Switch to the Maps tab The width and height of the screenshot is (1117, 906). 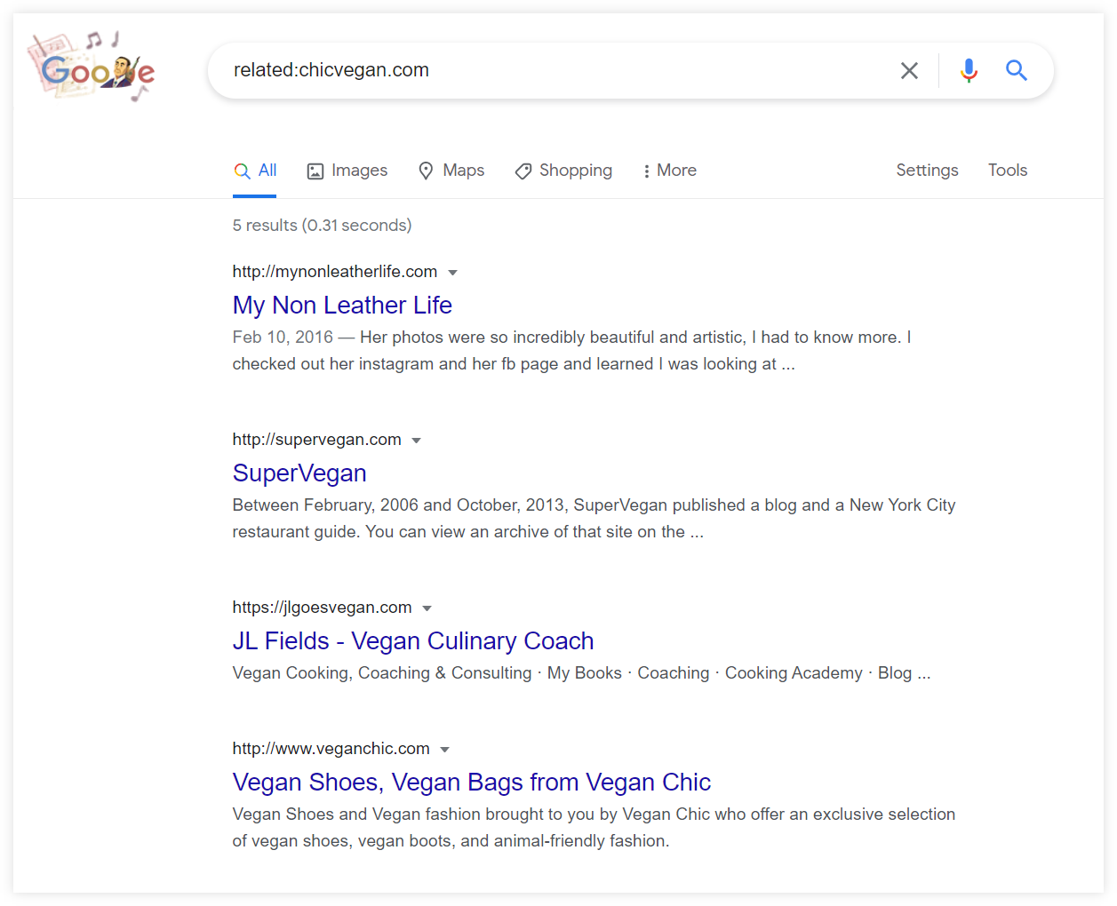(451, 171)
